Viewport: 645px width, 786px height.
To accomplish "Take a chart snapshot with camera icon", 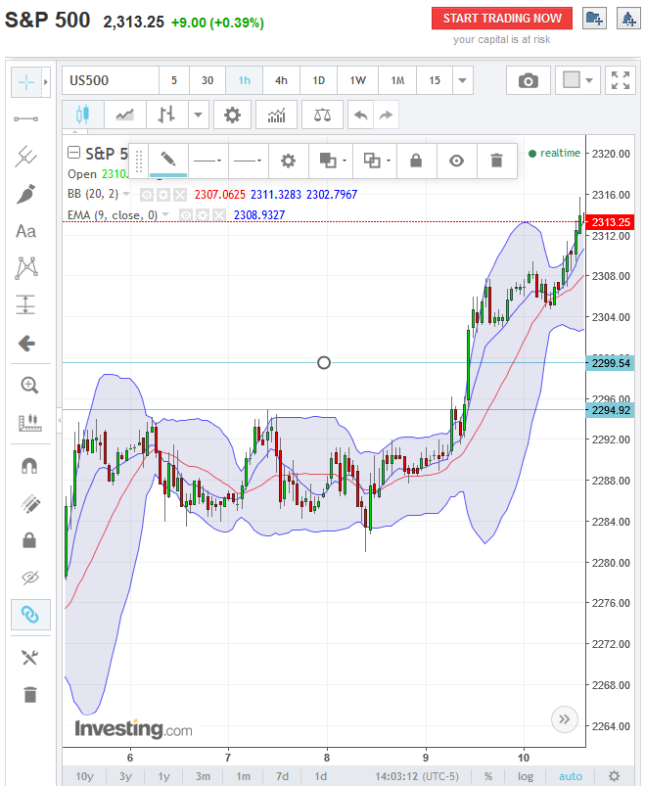I will tap(529, 80).
